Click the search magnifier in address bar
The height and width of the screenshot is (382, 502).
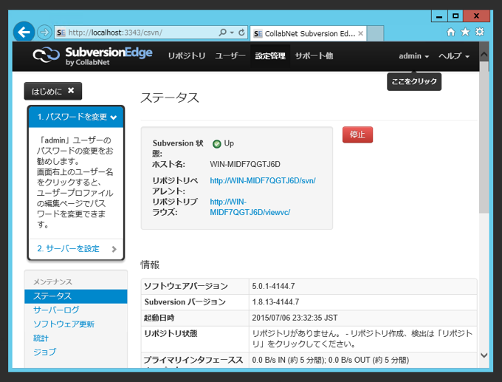pyautogui.click(x=222, y=33)
